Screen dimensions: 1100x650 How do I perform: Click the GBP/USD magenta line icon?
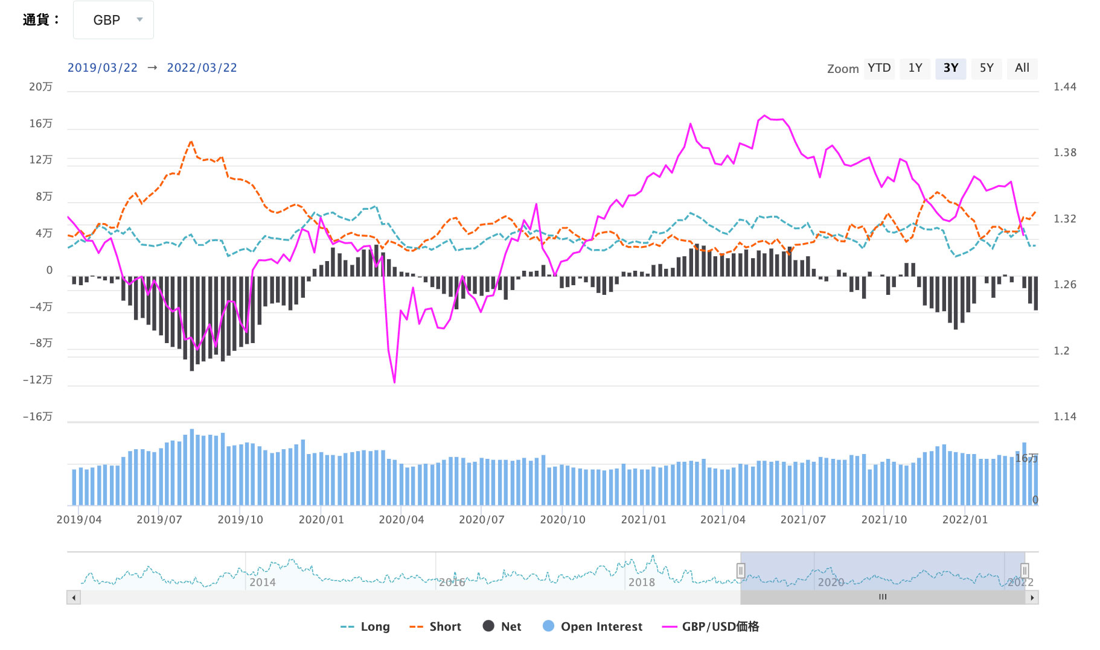670,627
